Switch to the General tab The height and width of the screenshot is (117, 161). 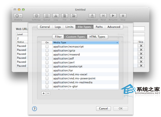click(x=45, y=27)
